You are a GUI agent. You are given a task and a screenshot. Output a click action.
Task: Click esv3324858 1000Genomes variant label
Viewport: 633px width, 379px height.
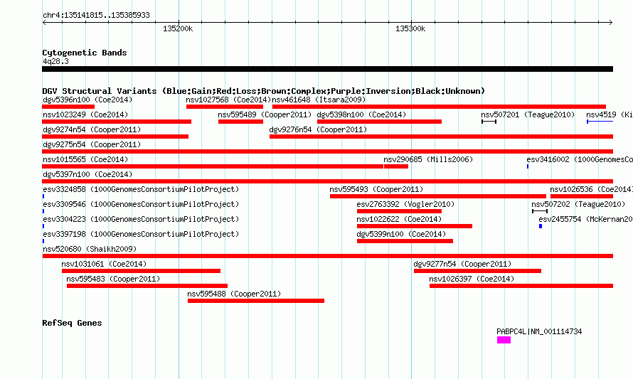[x=141, y=189]
